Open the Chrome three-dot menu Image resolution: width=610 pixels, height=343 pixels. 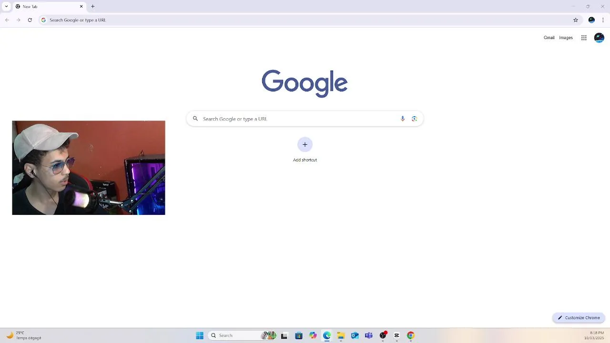pyautogui.click(x=603, y=20)
